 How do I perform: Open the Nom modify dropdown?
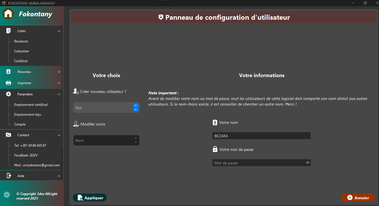(x=106, y=140)
